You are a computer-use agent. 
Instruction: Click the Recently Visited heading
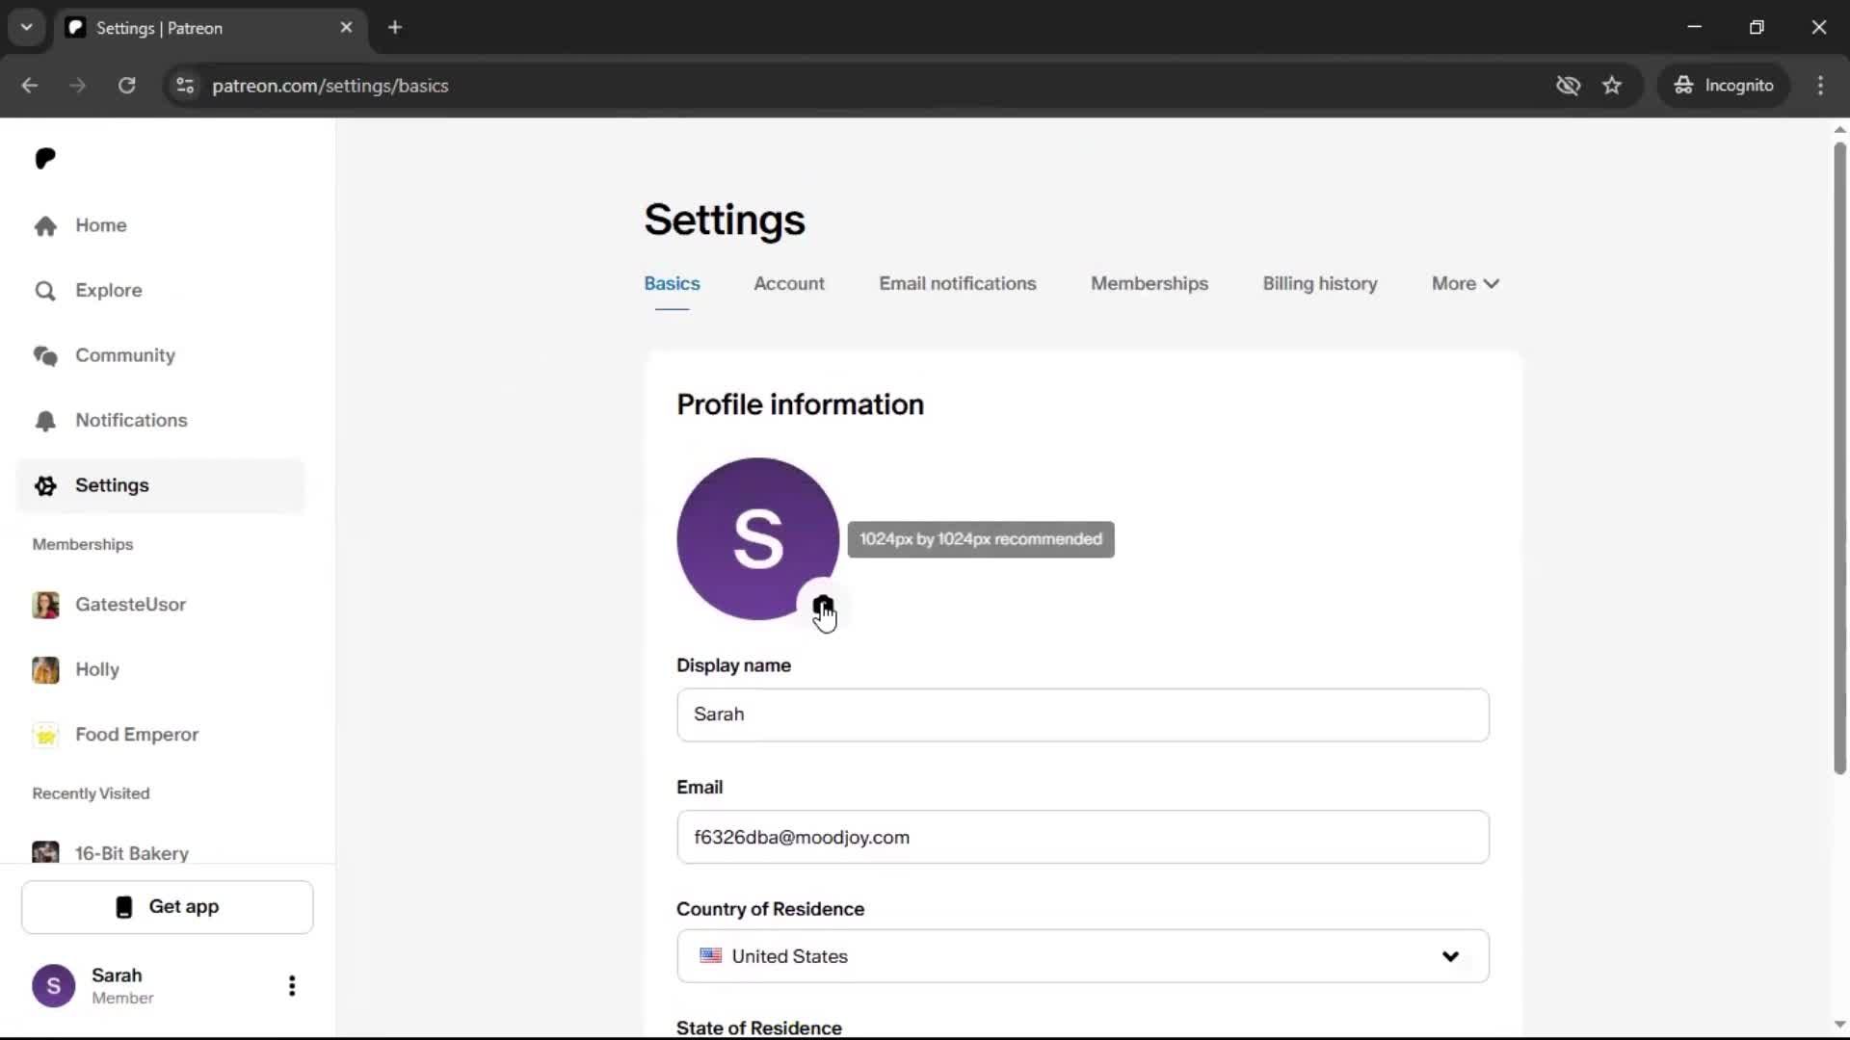point(91,793)
